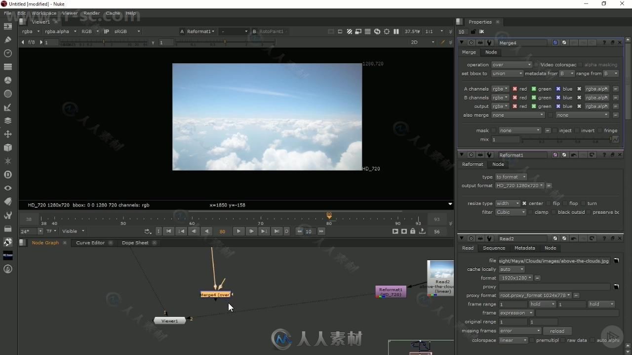Enable the Video colorspace checkbox
This screenshot has height=355, width=632.
point(537,65)
